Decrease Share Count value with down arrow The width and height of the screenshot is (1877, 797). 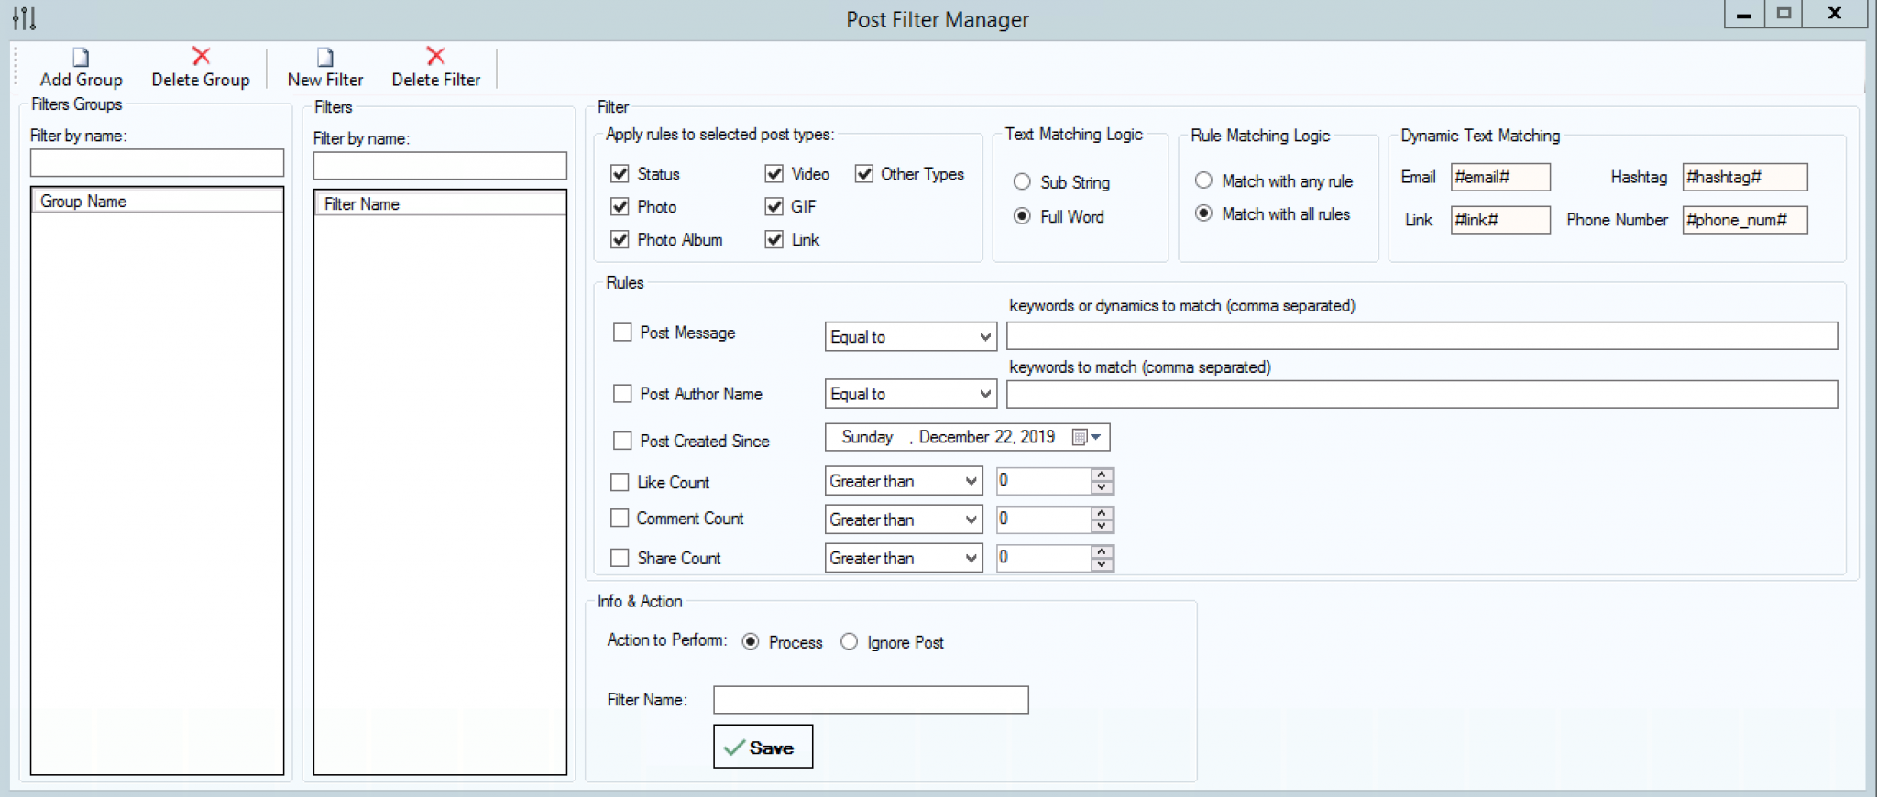point(1103,564)
